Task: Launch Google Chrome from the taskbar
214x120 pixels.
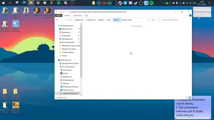Action: 38,3
